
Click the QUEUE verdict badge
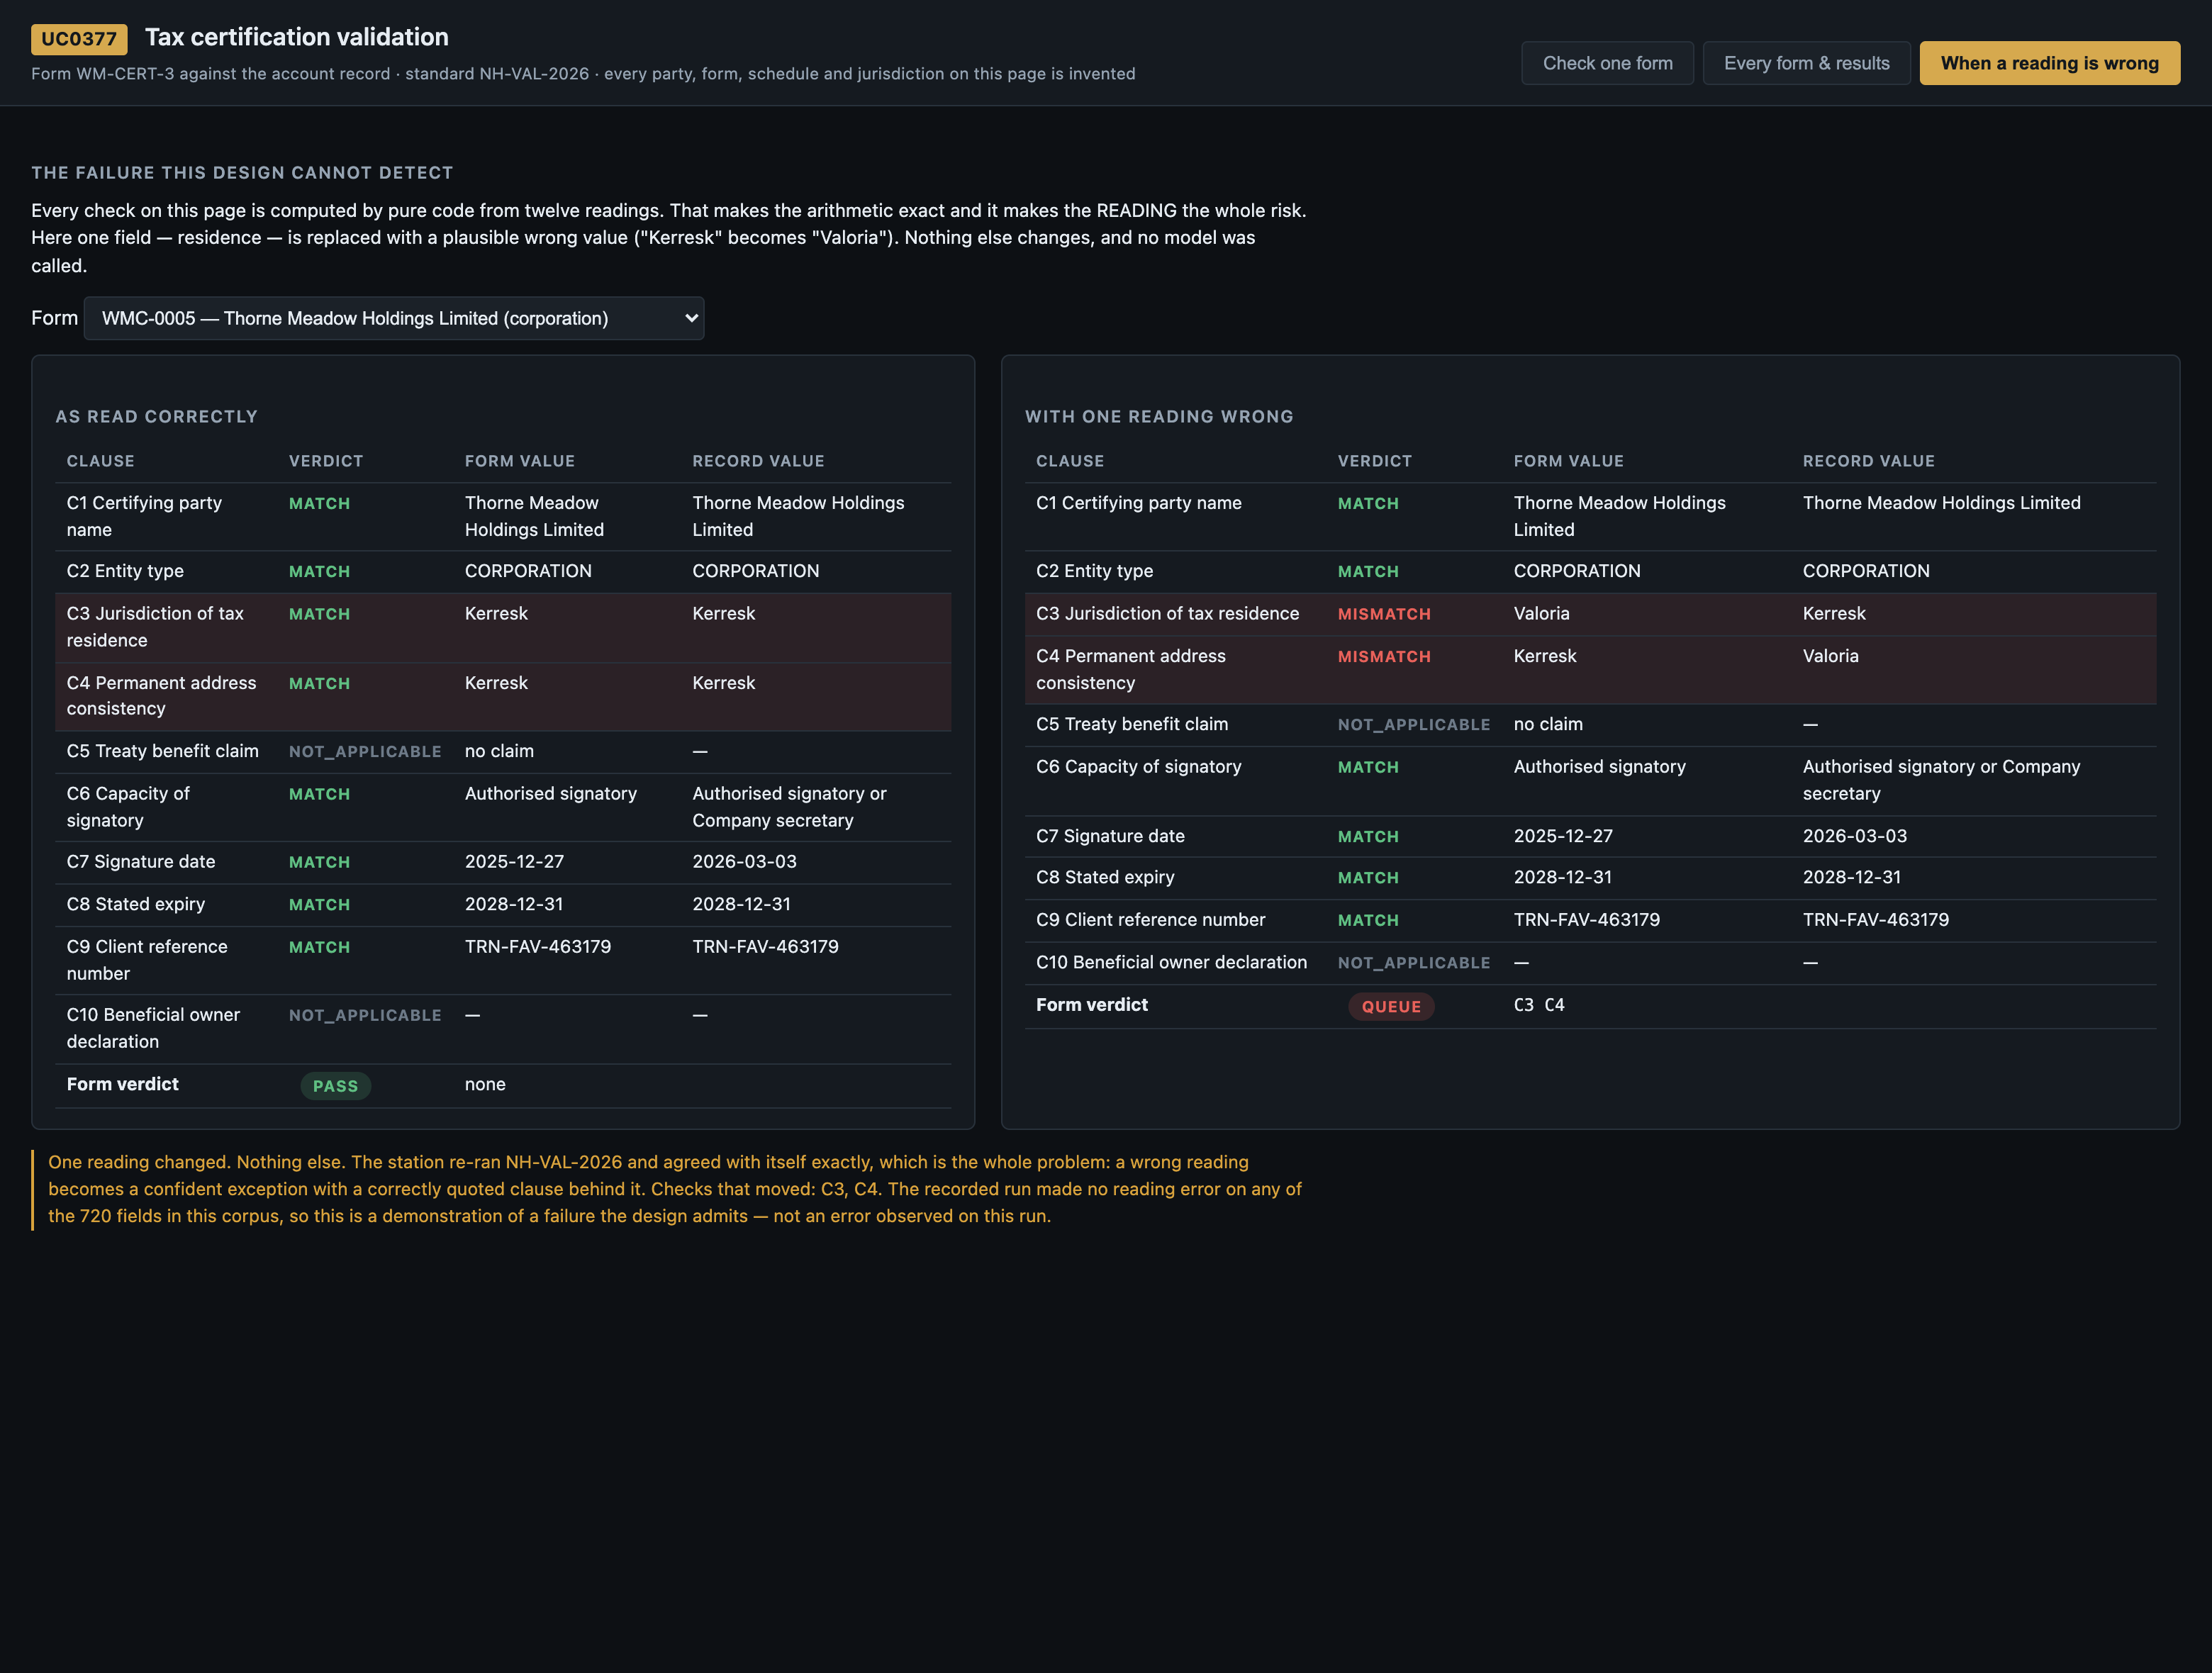click(x=1391, y=1006)
